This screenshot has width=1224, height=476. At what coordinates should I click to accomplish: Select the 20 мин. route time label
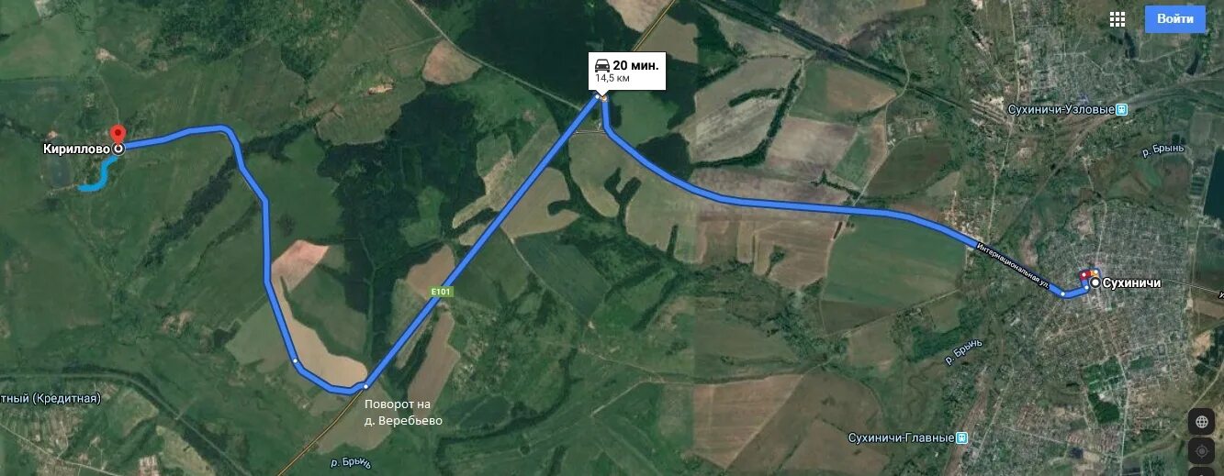pyautogui.click(x=635, y=65)
